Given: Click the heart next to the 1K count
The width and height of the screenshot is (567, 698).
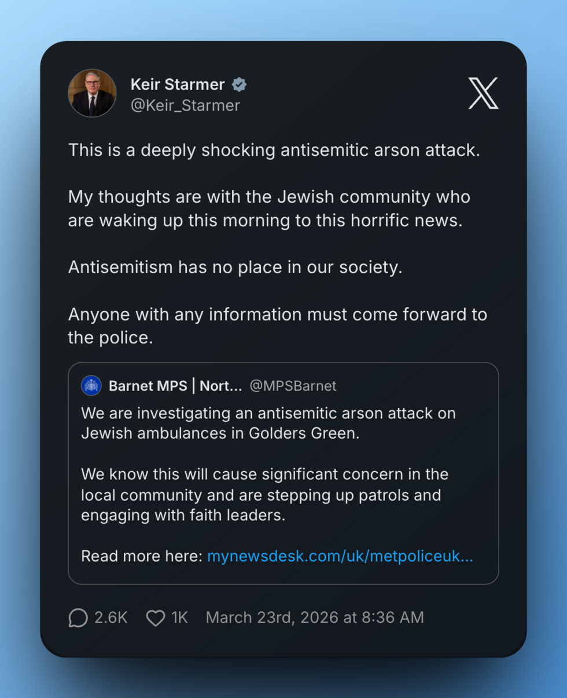Looking at the screenshot, I should click(x=155, y=618).
